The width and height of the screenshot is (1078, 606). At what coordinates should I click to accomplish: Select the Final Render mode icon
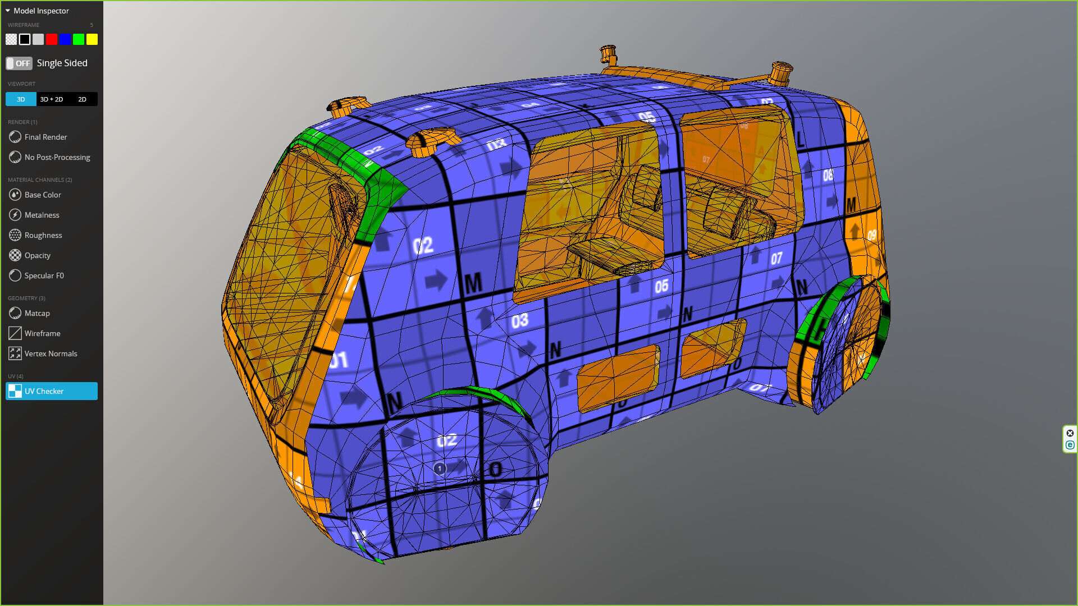click(x=15, y=137)
